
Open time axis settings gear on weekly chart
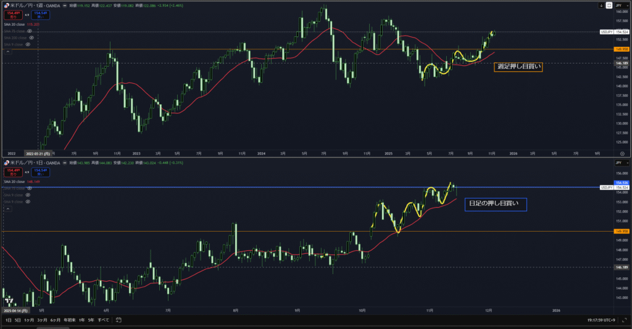point(622,152)
